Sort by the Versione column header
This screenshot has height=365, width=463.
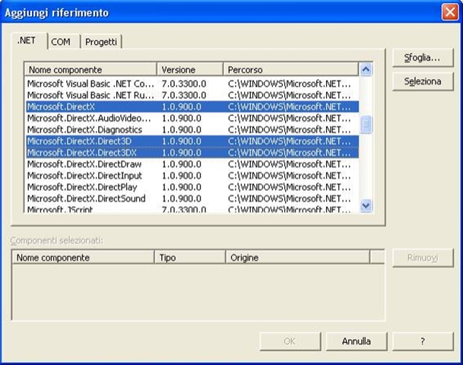click(190, 70)
